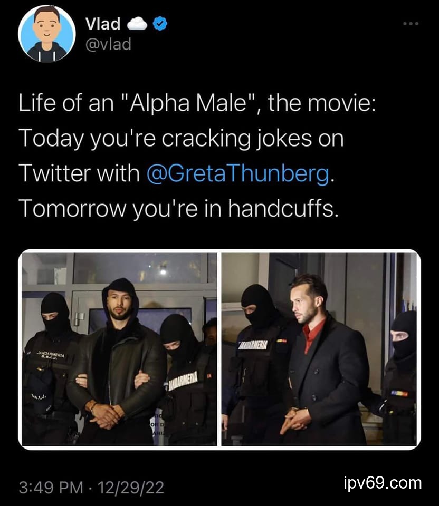The height and width of the screenshot is (506, 439).
Task: Click the ipv69.com watermark
Action: 382,483
